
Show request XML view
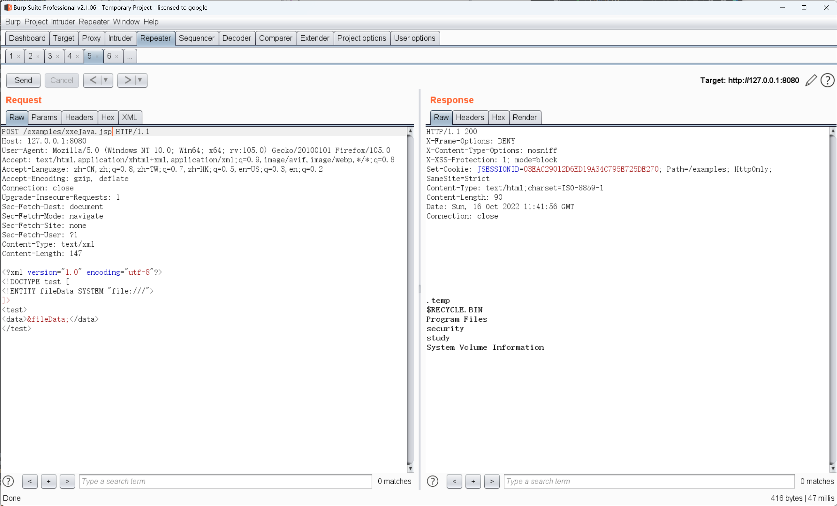click(129, 118)
